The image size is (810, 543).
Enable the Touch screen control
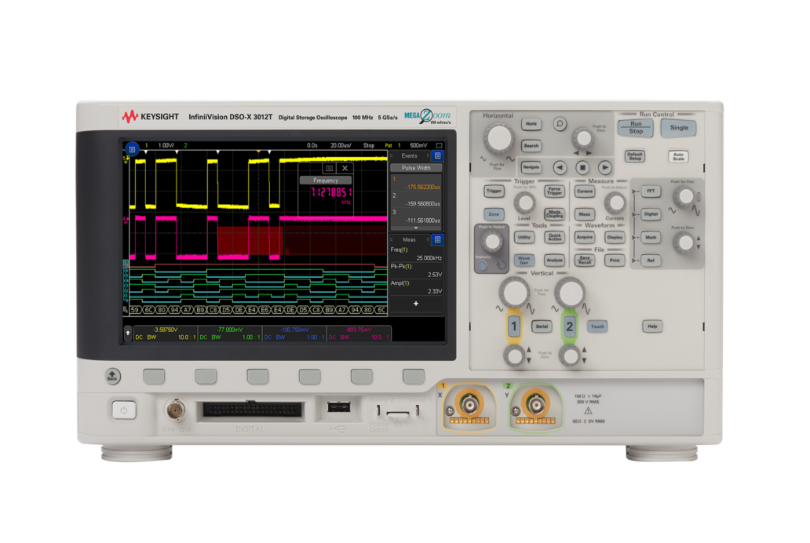pos(597,326)
